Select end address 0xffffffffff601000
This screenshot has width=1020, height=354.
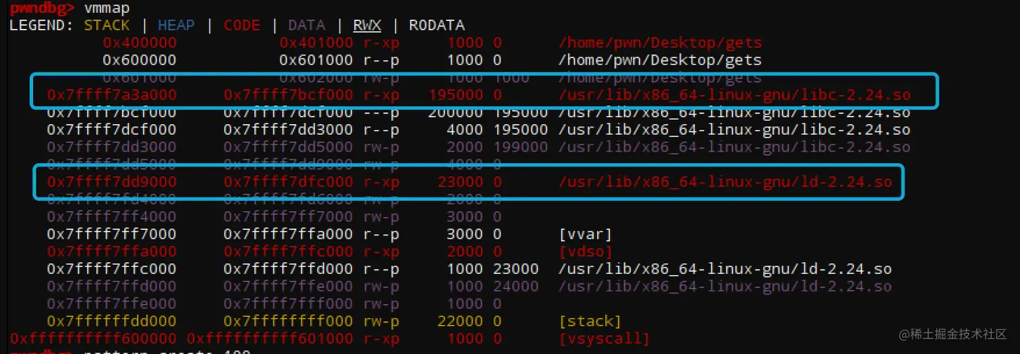270,338
